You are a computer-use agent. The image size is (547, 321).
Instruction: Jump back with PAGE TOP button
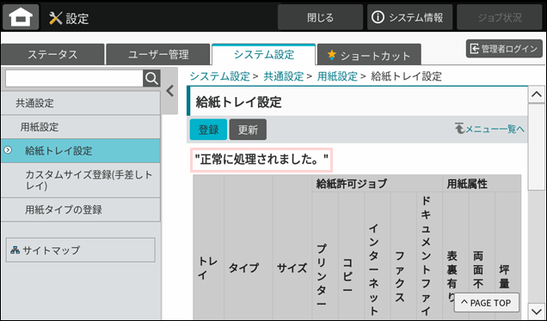[x=486, y=303]
